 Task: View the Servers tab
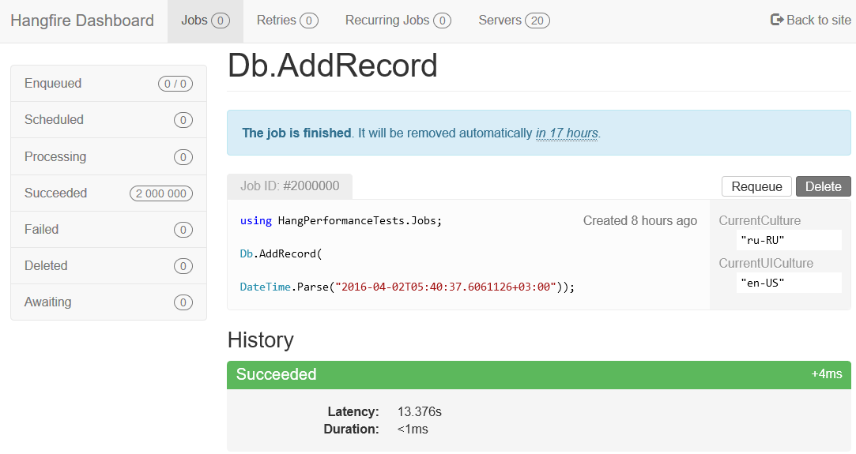pyautogui.click(x=514, y=21)
